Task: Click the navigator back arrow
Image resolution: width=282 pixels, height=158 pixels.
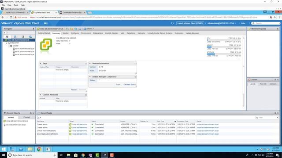Action: pos(5,33)
